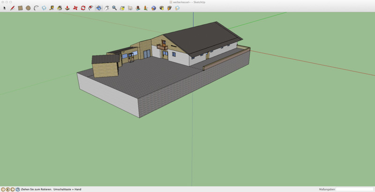Viewport: 375px width, 192px height.
Task: Click the third round status bar icon
Action: pos(13,189)
